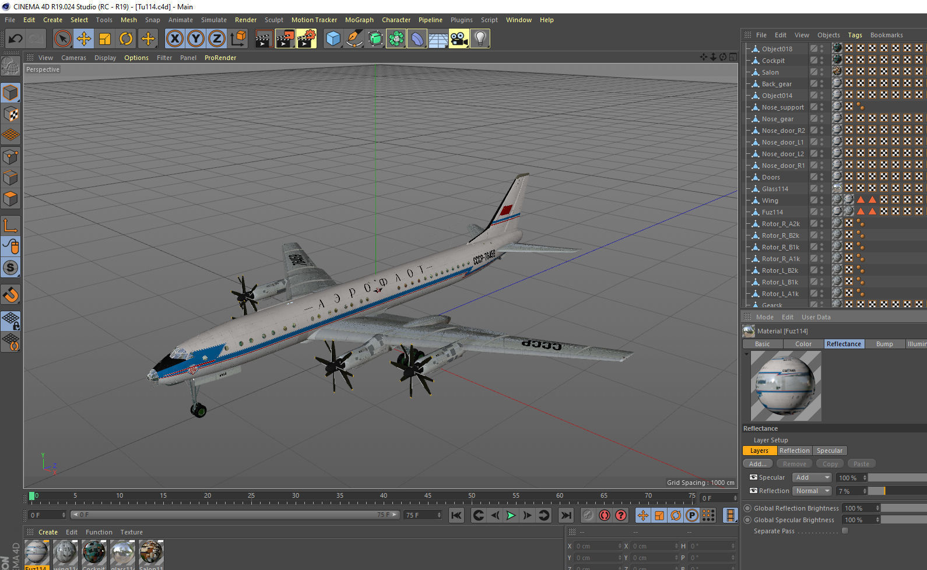Render to Picture Viewer
Image resolution: width=927 pixels, height=570 pixels.
click(285, 39)
